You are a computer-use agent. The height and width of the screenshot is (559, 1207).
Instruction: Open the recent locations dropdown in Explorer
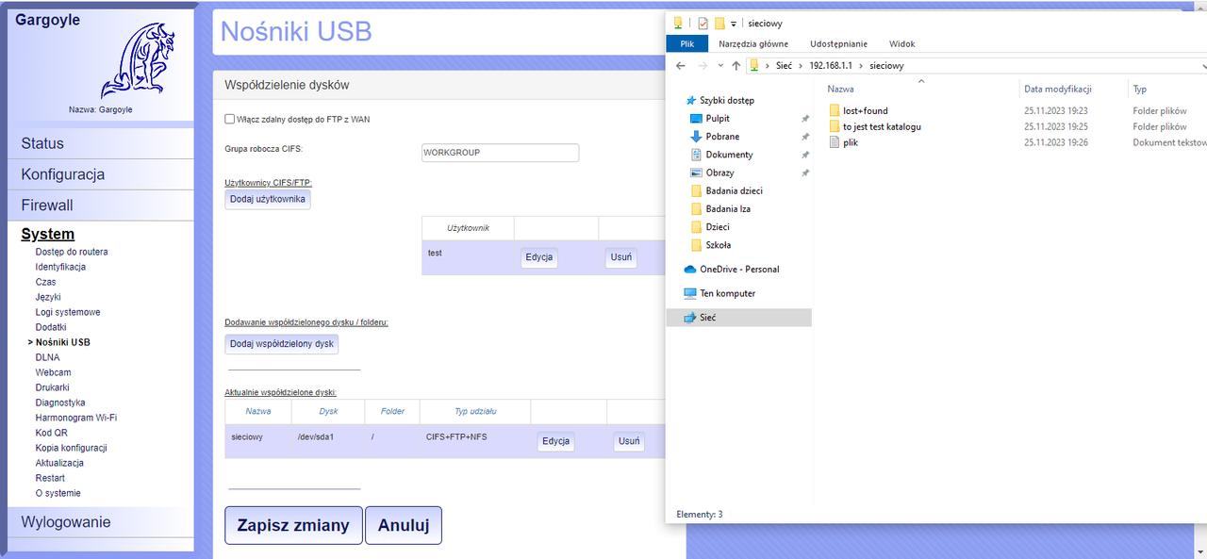click(x=721, y=66)
